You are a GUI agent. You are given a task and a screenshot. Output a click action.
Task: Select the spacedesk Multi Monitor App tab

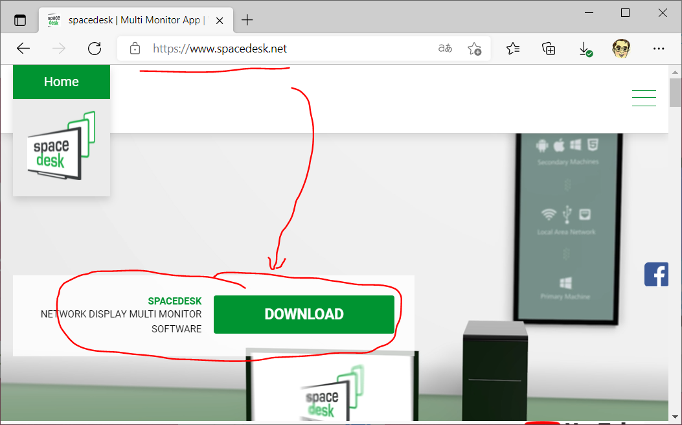pos(136,20)
